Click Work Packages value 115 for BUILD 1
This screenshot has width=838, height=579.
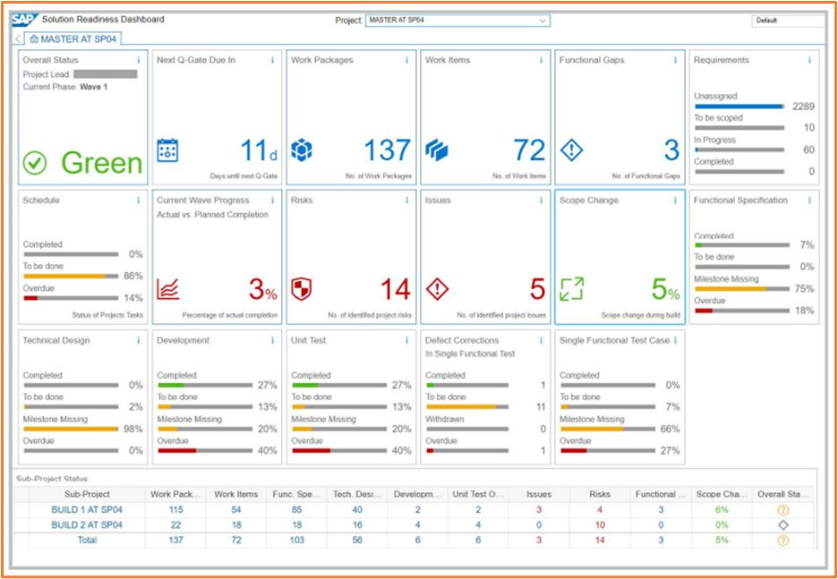point(175,510)
